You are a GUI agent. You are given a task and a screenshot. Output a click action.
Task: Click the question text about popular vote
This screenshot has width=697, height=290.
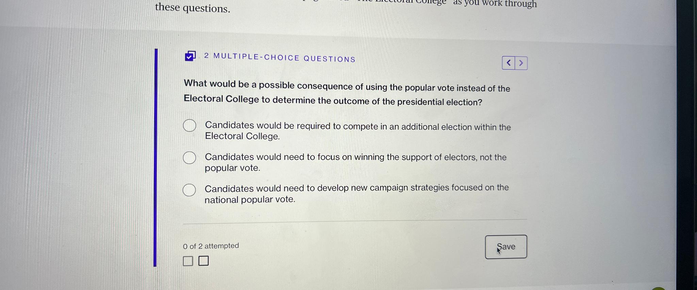click(346, 93)
